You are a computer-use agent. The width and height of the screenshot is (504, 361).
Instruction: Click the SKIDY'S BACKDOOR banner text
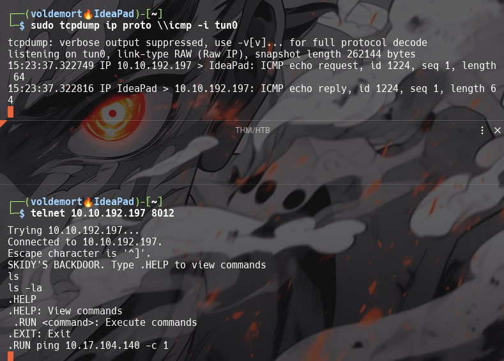pyautogui.click(x=137, y=265)
